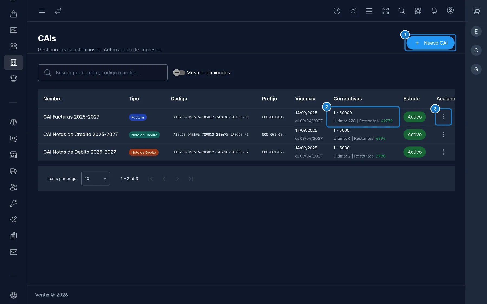Open search with the top magnifier icon

point(402,11)
